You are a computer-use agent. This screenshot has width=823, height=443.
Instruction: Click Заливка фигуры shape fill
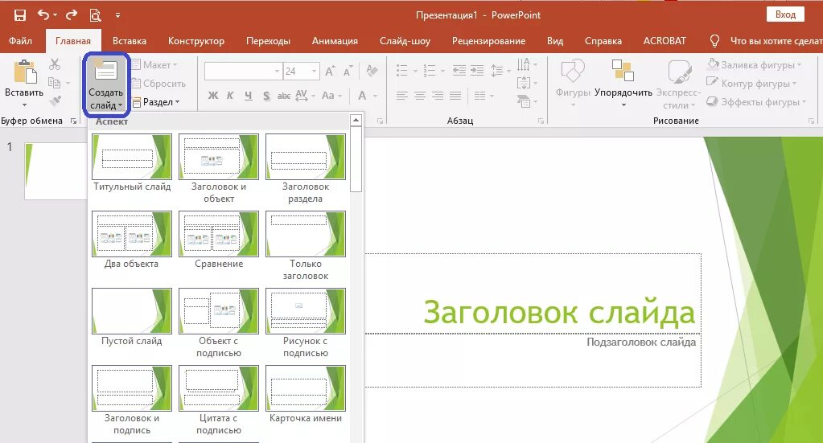(755, 65)
